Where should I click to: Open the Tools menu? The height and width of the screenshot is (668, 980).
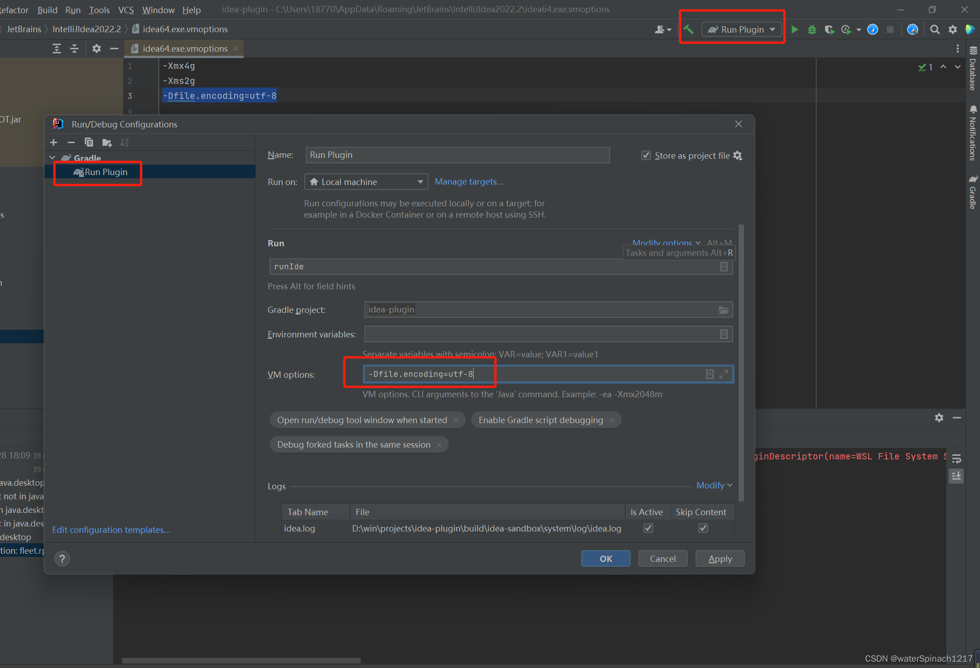(99, 10)
